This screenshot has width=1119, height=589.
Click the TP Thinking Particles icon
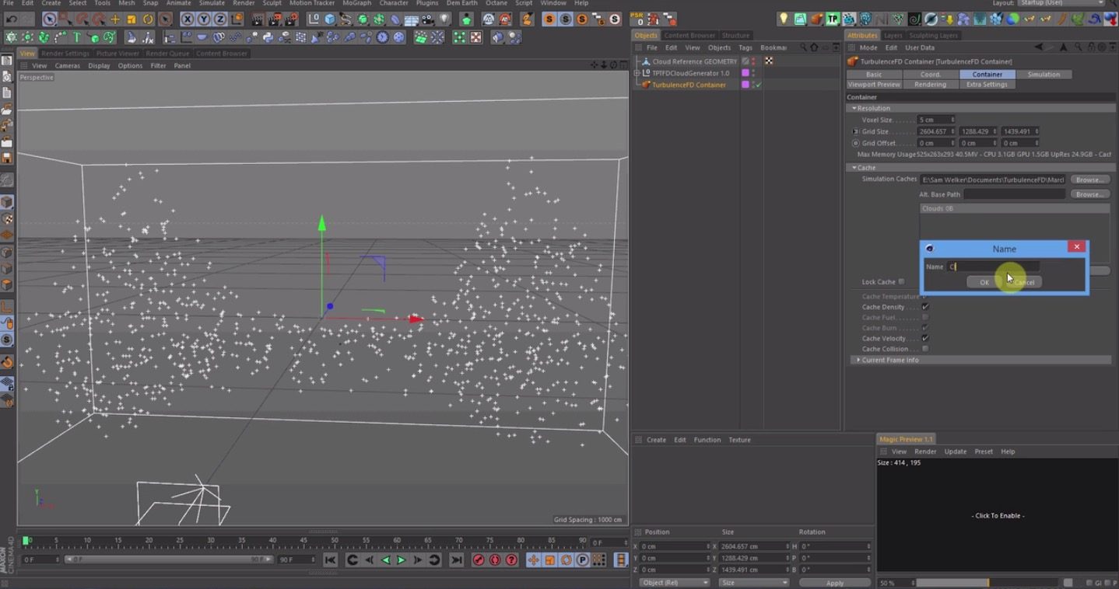point(833,19)
